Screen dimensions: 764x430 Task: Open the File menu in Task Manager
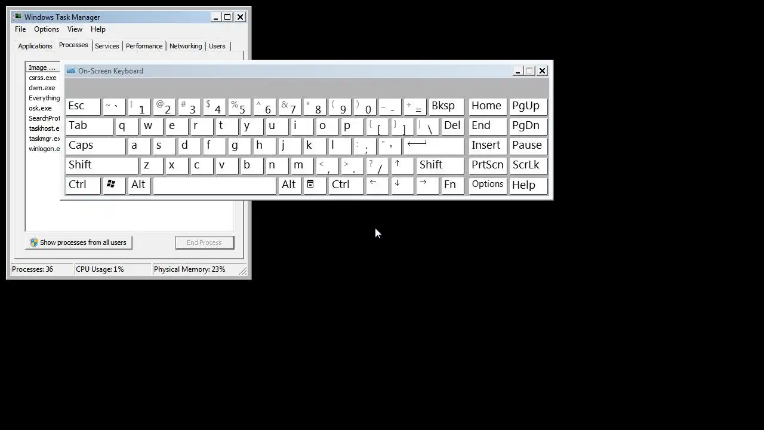[20, 29]
